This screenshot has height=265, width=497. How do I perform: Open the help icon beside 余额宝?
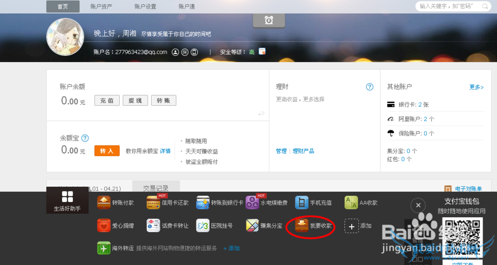coord(85,138)
